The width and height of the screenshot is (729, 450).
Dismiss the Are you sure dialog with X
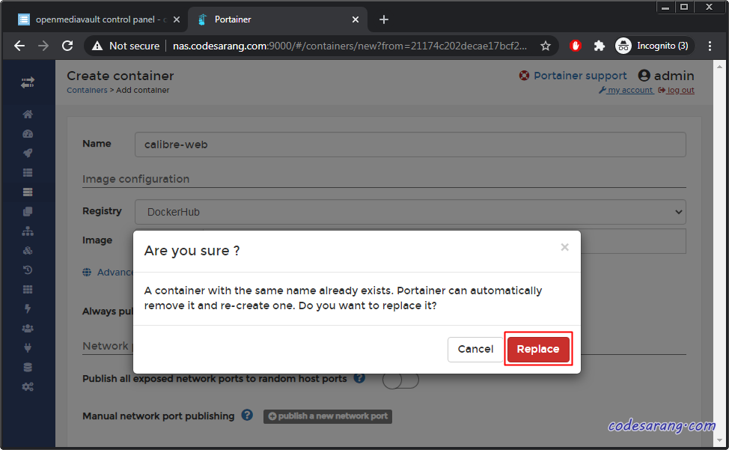click(x=564, y=247)
